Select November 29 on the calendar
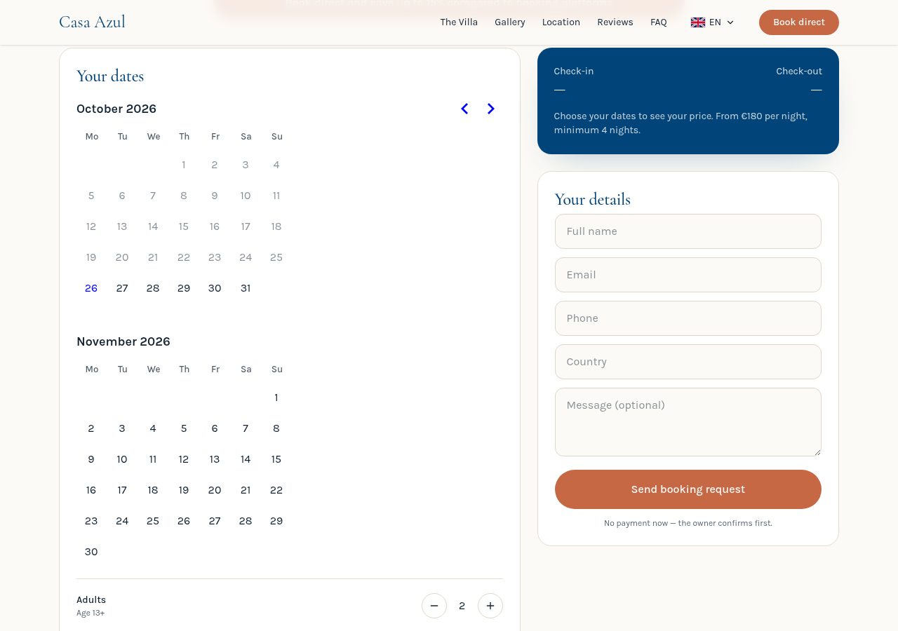The width and height of the screenshot is (898, 631). [276, 521]
